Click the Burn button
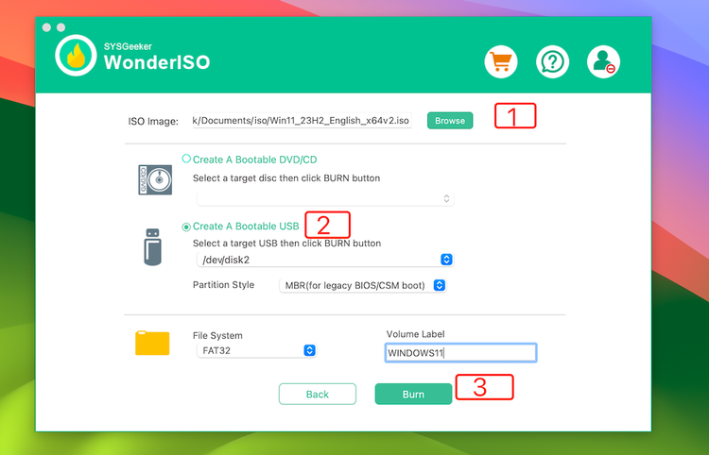 pos(413,394)
